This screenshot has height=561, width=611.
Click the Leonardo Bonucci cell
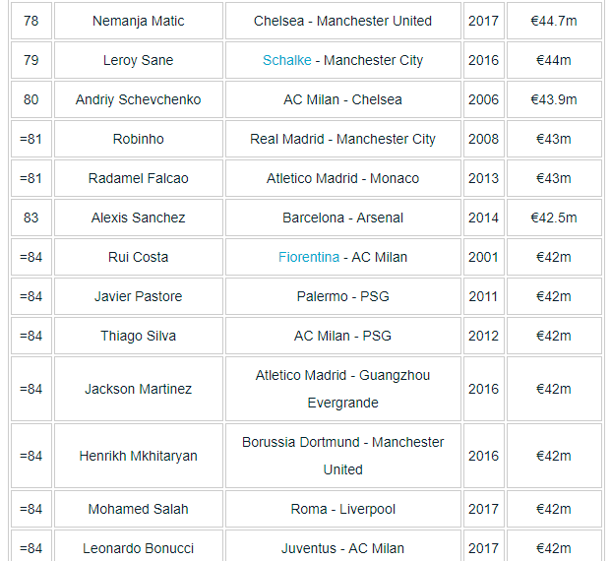pos(138,547)
